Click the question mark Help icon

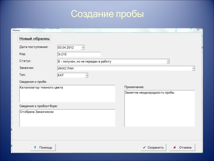[x=35, y=148]
